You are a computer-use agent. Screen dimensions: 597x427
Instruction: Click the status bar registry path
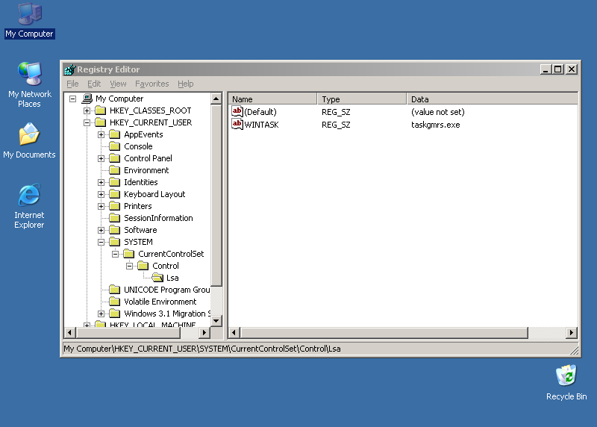(202, 349)
